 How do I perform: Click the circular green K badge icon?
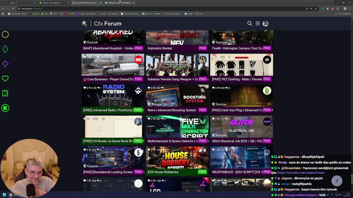point(5,108)
